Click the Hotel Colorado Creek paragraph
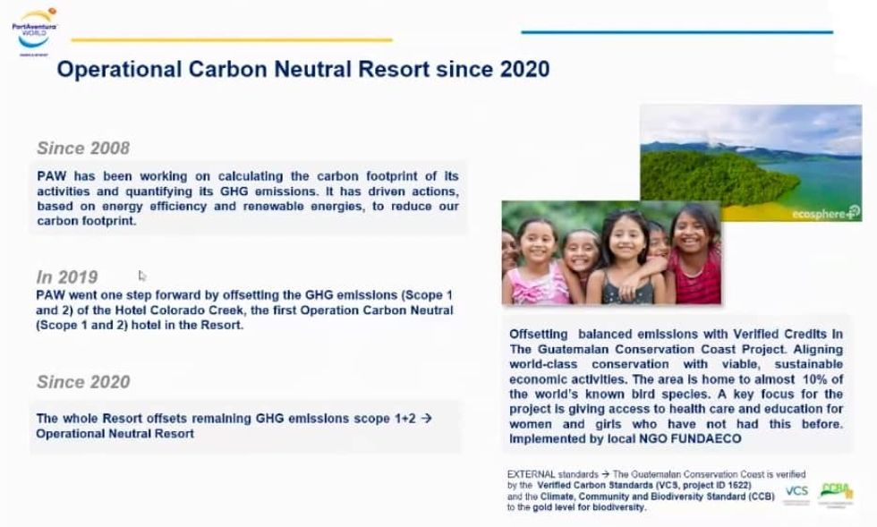This screenshot has width=877, height=527. (244, 310)
